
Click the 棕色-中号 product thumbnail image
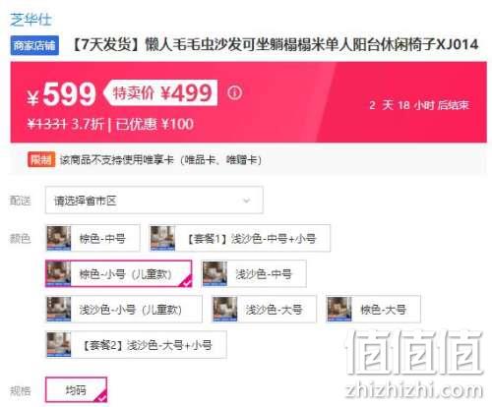(59, 238)
